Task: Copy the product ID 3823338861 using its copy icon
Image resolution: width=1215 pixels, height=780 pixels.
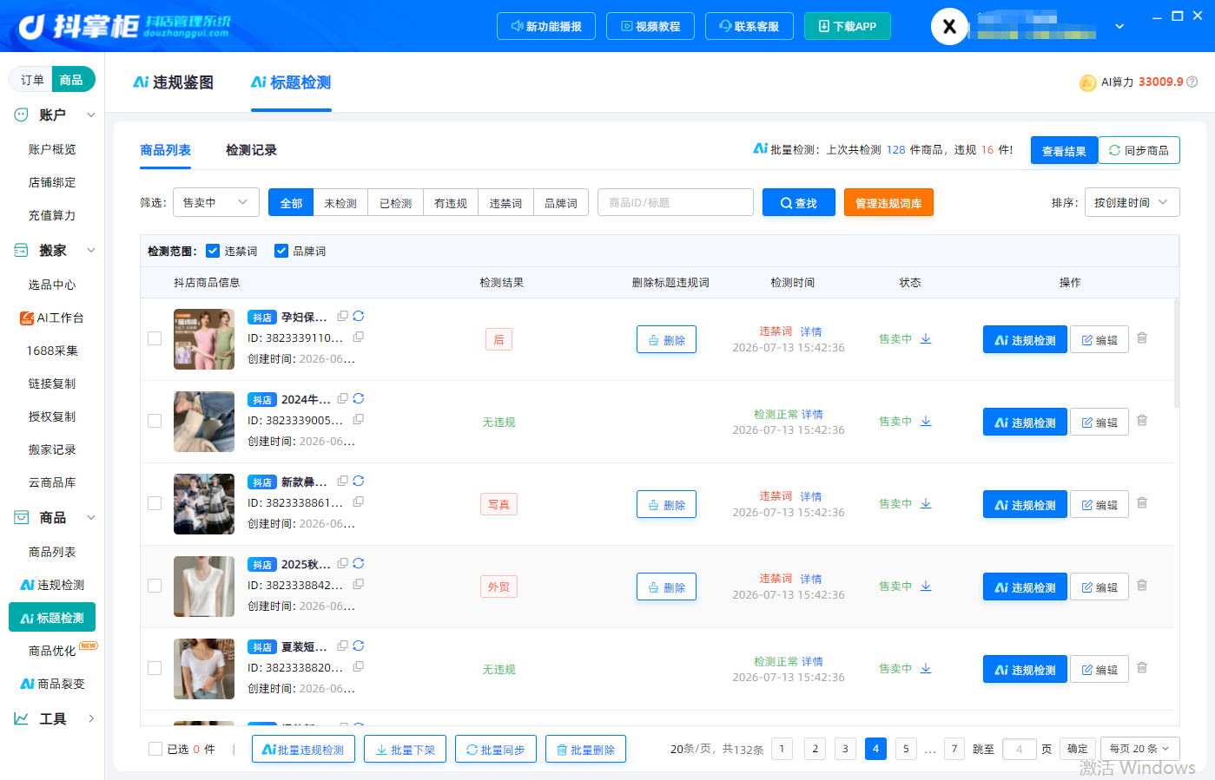Action: 358,501
